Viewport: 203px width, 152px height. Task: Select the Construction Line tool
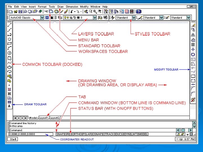click(x=10, y=30)
